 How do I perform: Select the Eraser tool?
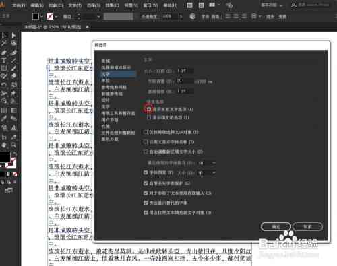[x=13, y=76]
